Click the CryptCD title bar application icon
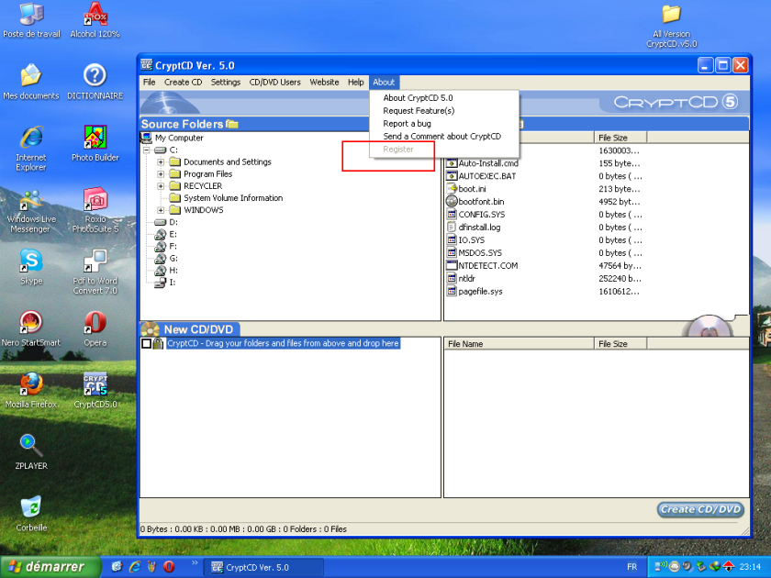 [146, 65]
